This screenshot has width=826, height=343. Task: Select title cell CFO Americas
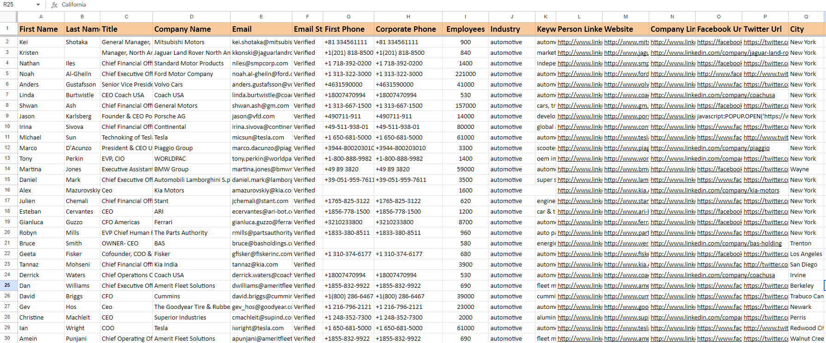click(x=127, y=222)
